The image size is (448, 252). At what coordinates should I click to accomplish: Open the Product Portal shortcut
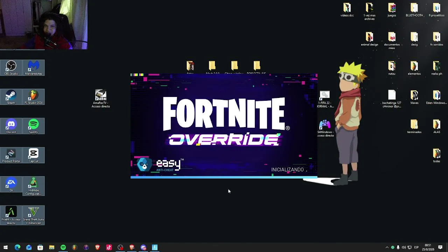11,155
